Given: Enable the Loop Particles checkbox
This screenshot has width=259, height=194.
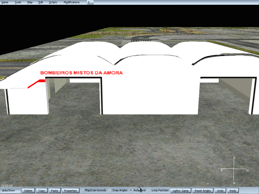Looking at the screenshot, I should (149, 190).
